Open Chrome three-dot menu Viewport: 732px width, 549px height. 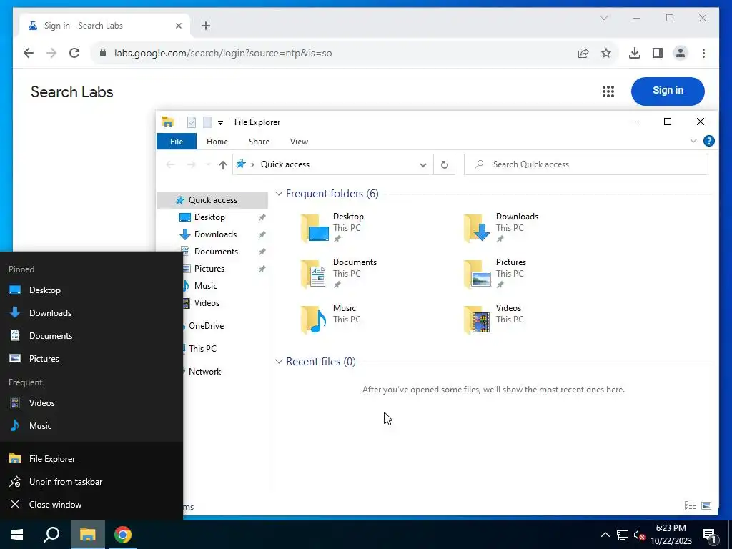click(703, 53)
